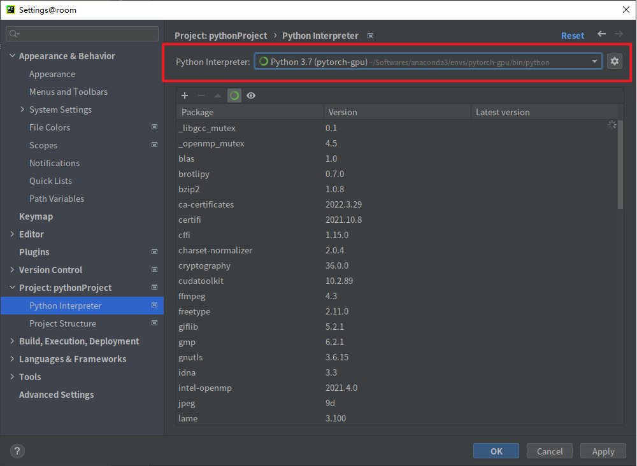Viewport: 637px width, 466px height.
Task: Select the intel-openmp package row
Action: (397, 388)
